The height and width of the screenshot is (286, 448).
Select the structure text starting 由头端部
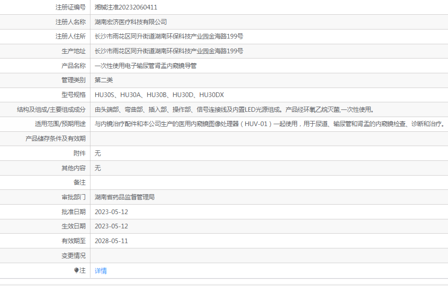click(234, 109)
